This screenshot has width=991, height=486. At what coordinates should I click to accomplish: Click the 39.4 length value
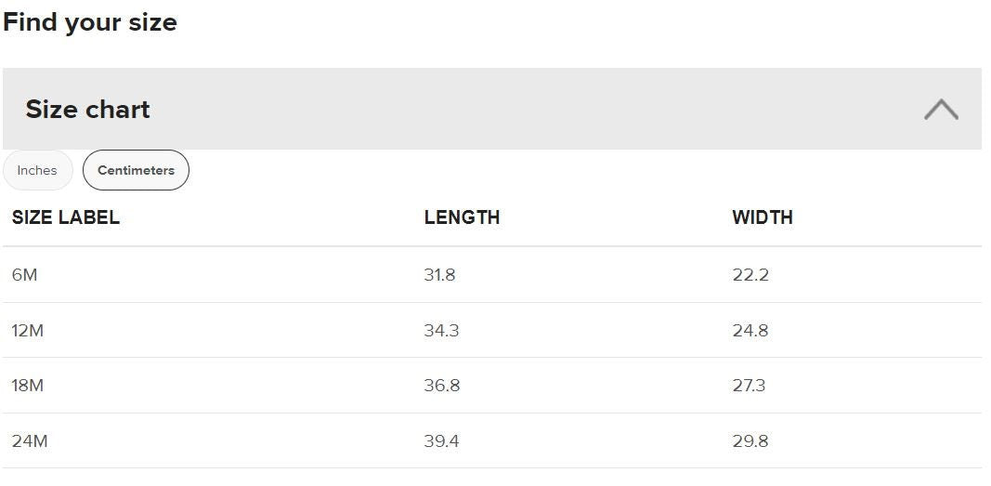pyautogui.click(x=441, y=441)
